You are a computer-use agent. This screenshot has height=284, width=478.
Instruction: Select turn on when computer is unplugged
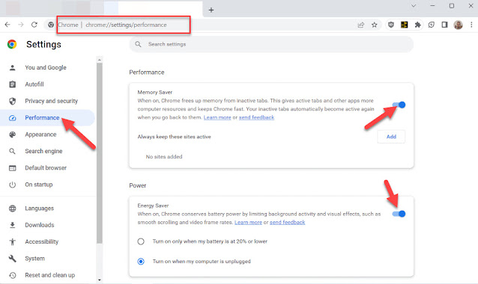click(141, 262)
